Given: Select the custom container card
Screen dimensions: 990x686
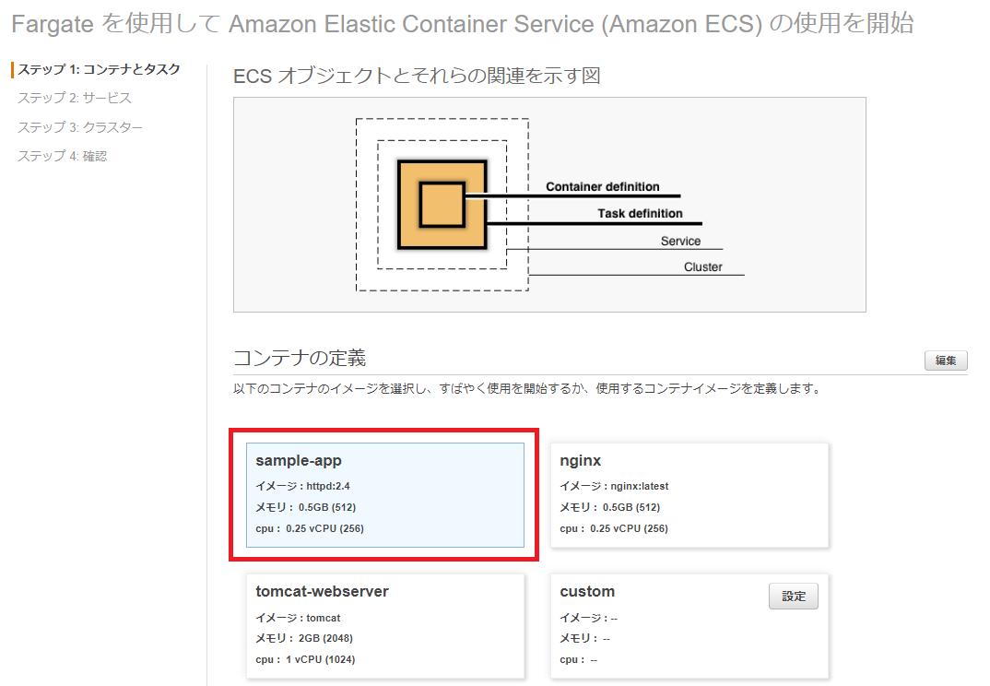Looking at the screenshot, I should click(689, 625).
